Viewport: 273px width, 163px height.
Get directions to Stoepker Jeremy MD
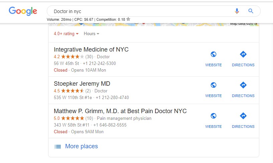243,89
